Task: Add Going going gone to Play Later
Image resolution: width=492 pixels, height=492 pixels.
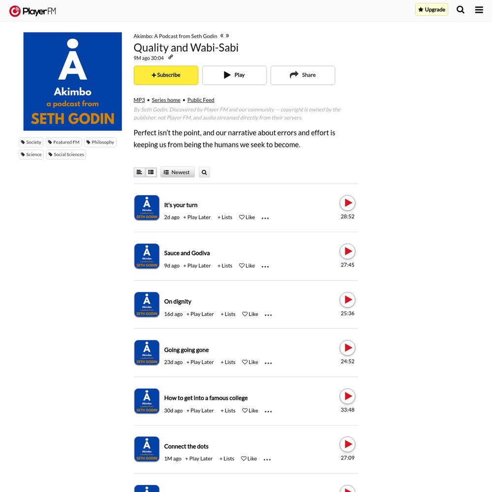Action: tap(200, 362)
